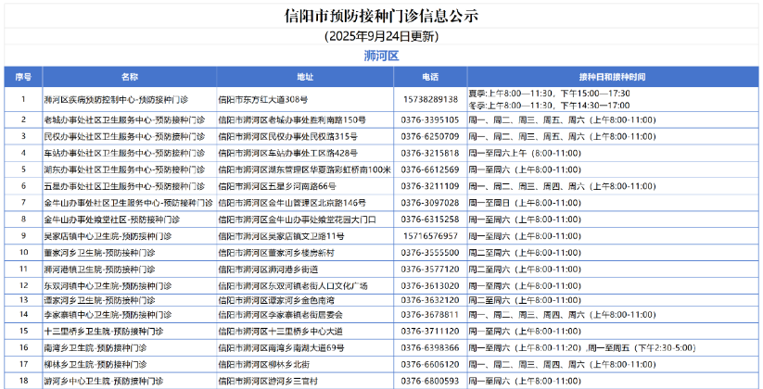Select the 2025年9月24日更新 date line
The height and width of the screenshot is (389, 763).
tap(381, 36)
